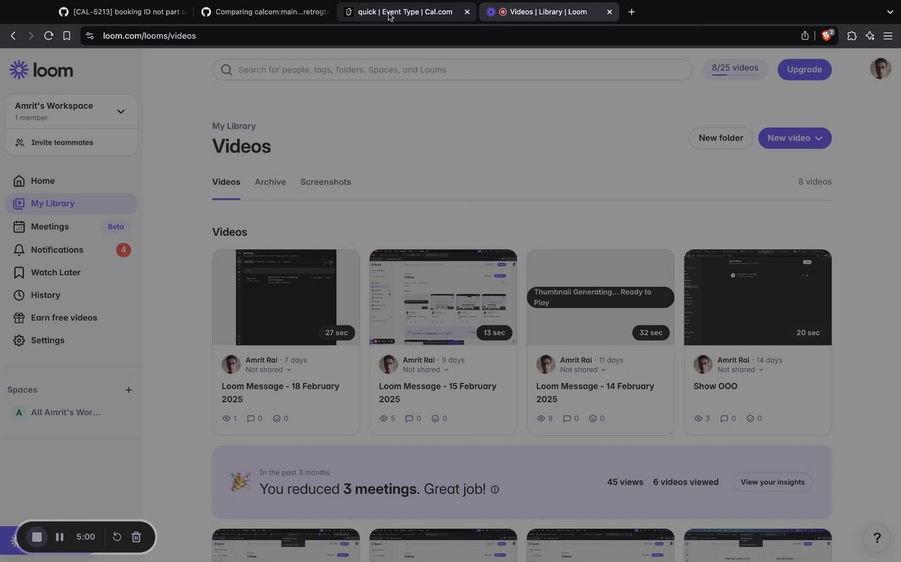Click the notifications count badge 4
This screenshot has width=901, height=562.
tap(123, 250)
